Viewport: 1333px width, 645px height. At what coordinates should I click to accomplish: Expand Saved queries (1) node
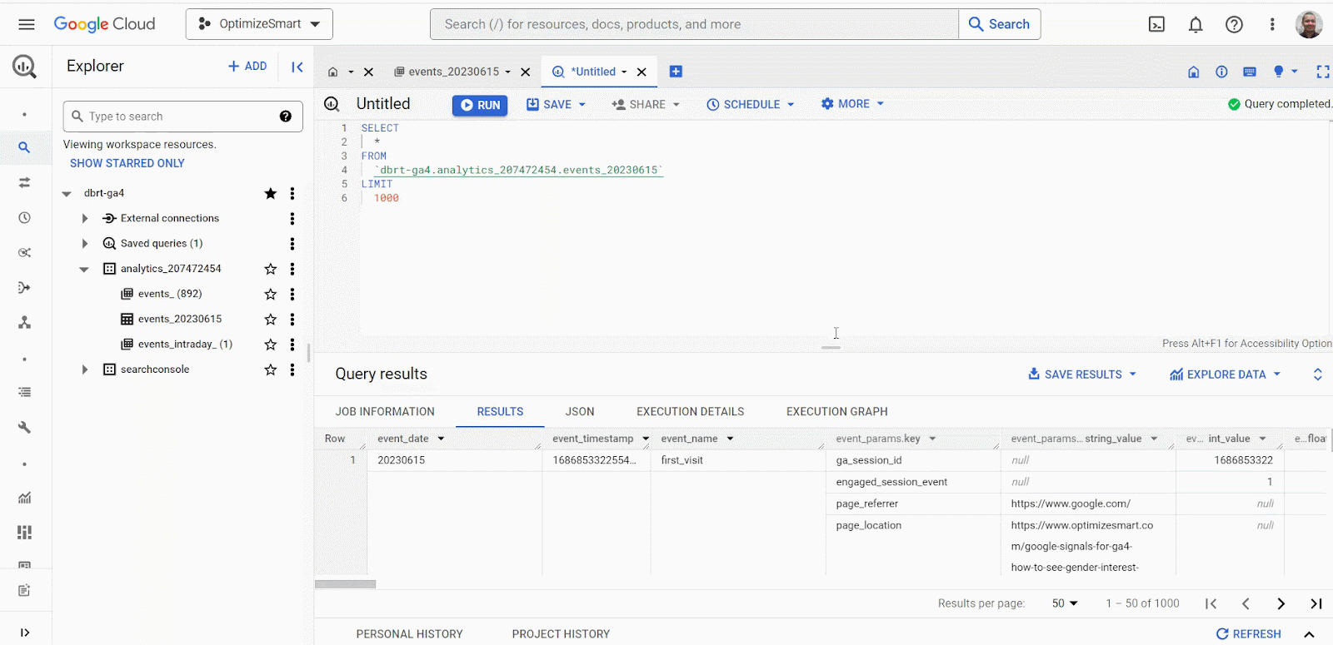(x=84, y=244)
